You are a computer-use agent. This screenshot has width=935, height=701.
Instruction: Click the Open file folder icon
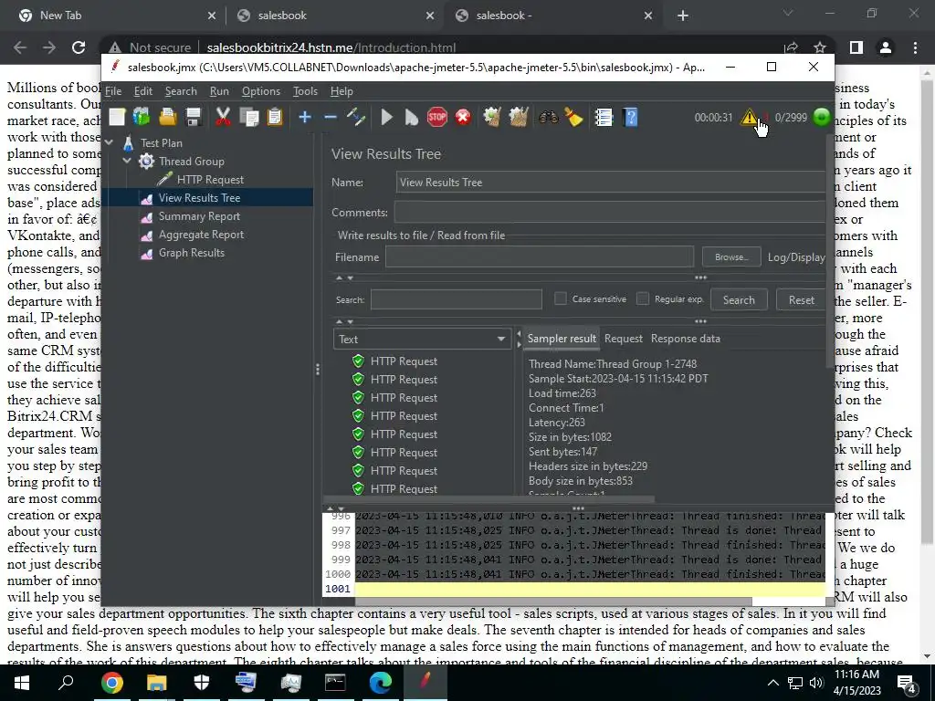[168, 117]
